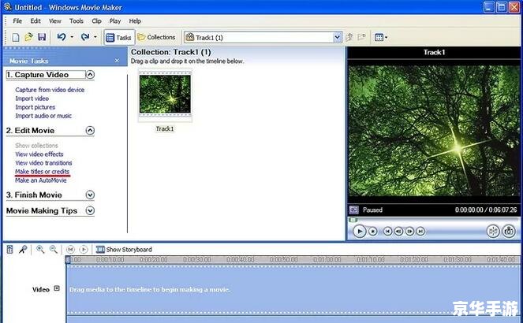This screenshot has width=523, height=323.
Task: Open the Play menu
Action: click(115, 21)
